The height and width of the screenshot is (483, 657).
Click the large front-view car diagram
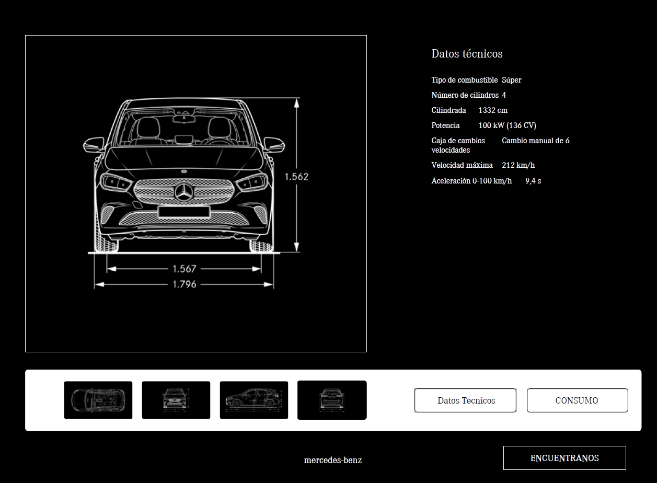[x=196, y=193]
